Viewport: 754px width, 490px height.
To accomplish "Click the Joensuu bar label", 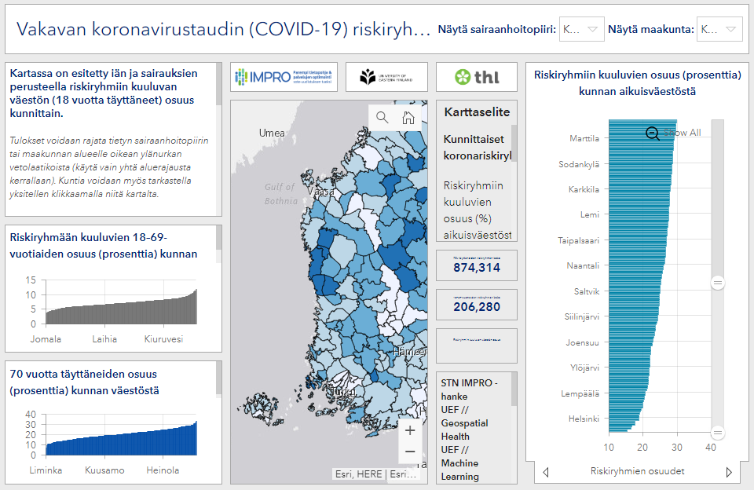I will click(x=582, y=343).
